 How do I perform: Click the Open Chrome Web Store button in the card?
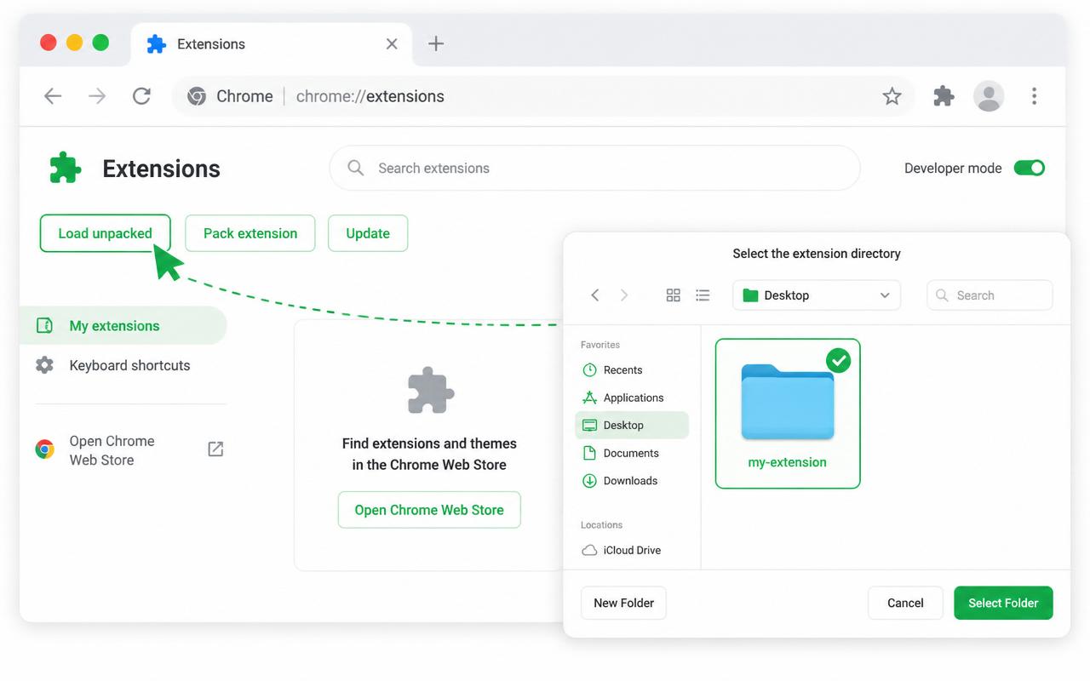pyautogui.click(x=429, y=510)
